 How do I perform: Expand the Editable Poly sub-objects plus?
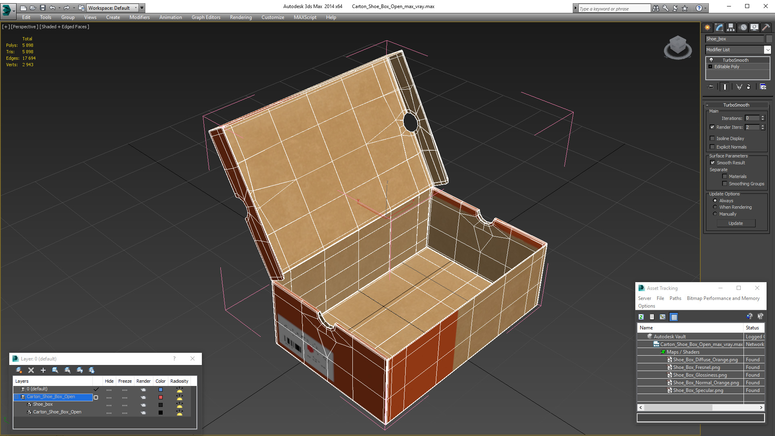[710, 67]
